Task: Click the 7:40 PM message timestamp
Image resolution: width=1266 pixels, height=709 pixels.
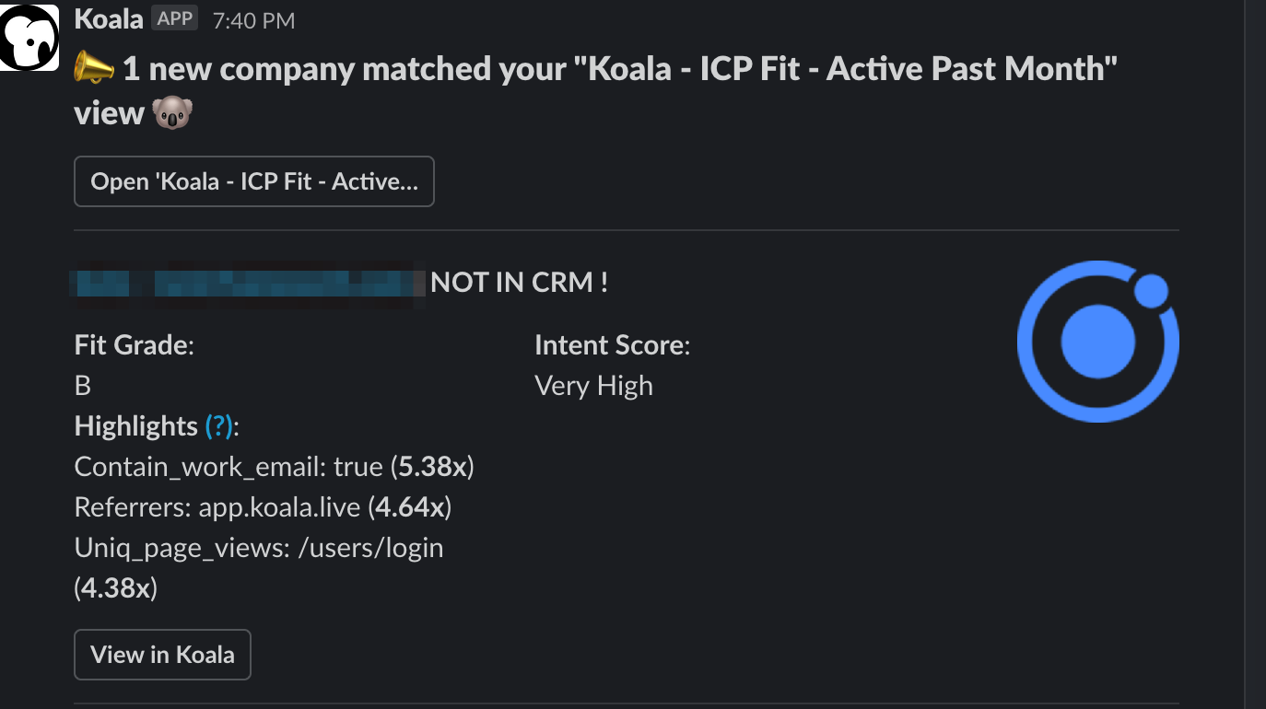Action: [x=253, y=20]
